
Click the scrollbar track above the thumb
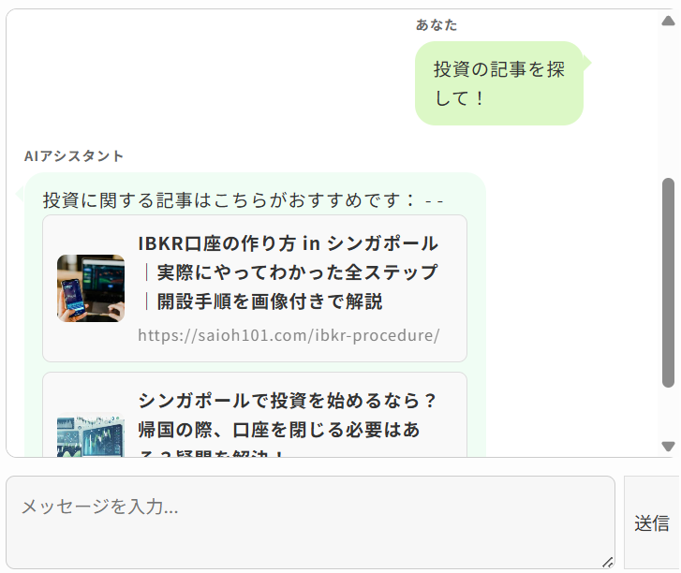click(668, 102)
